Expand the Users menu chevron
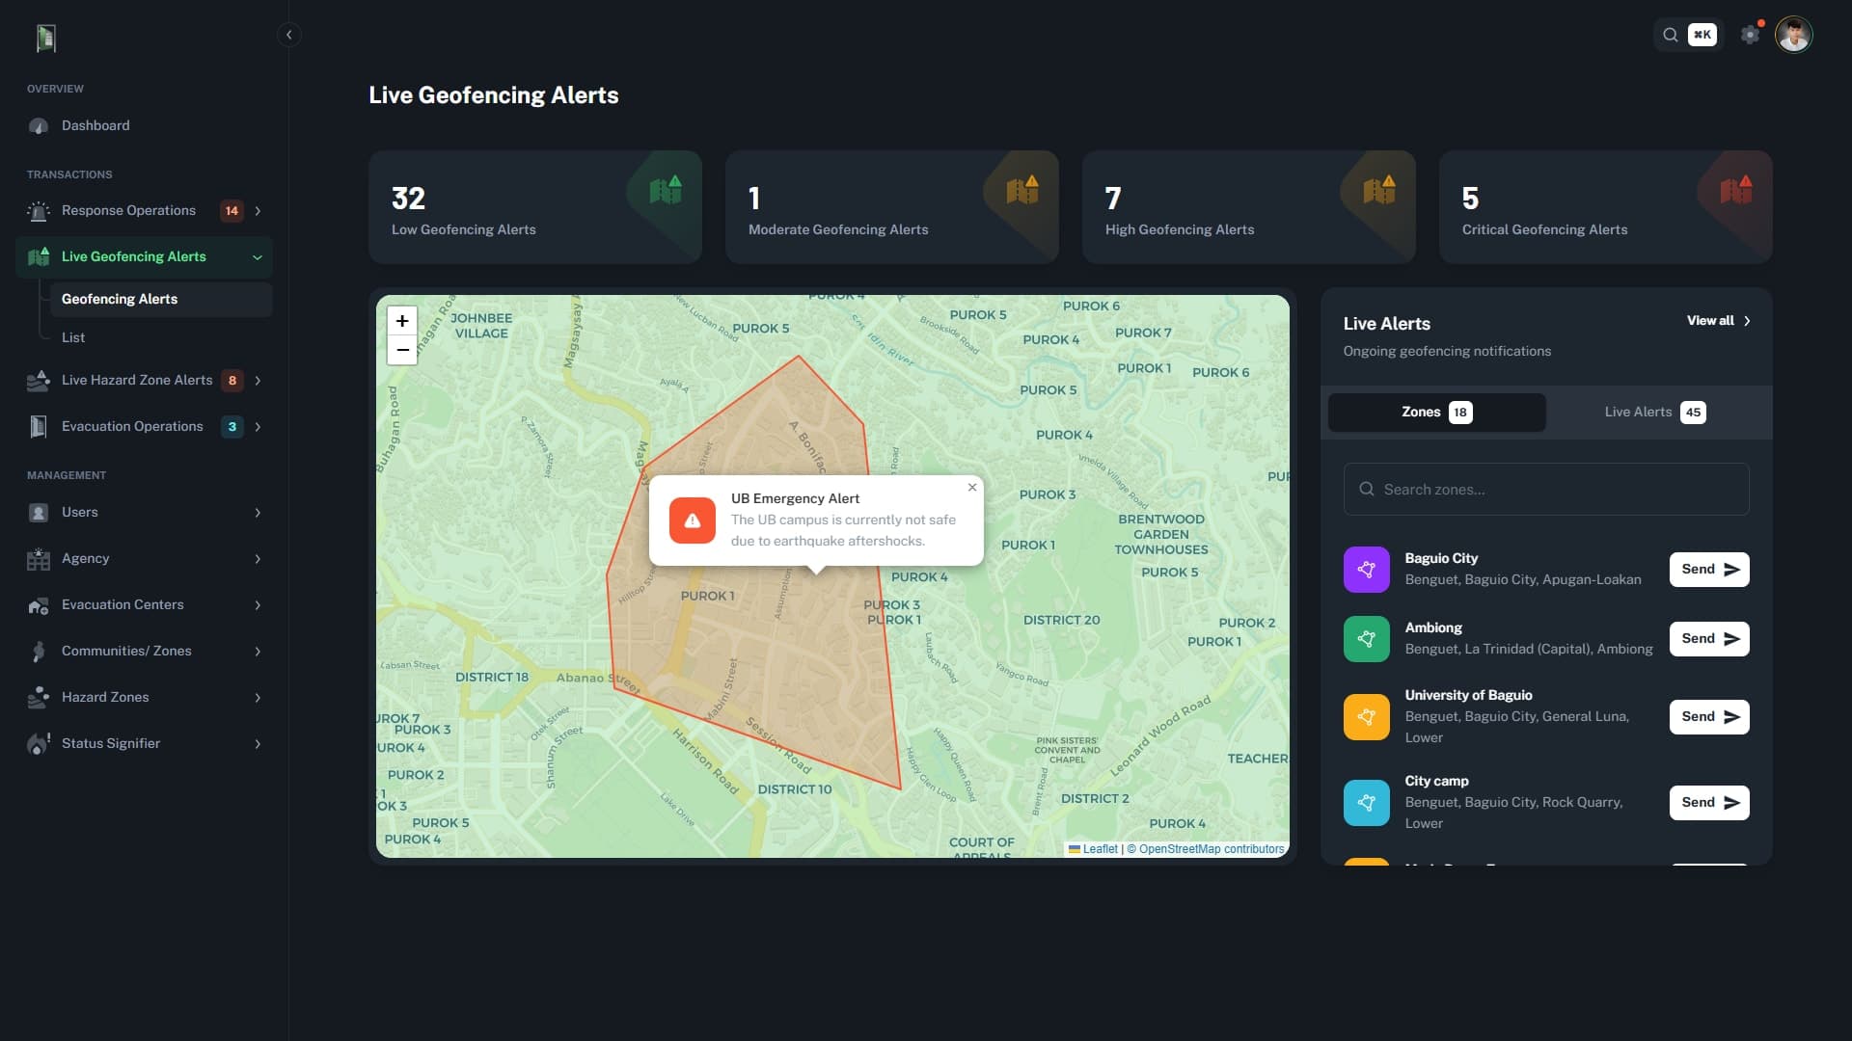The width and height of the screenshot is (1852, 1041). (x=258, y=513)
